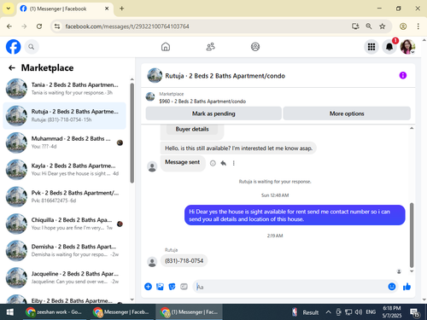The height and width of the screenshot is (320, 427).
Task: Click the 'Hello, is this still available' message
Action: coord(238,148)
